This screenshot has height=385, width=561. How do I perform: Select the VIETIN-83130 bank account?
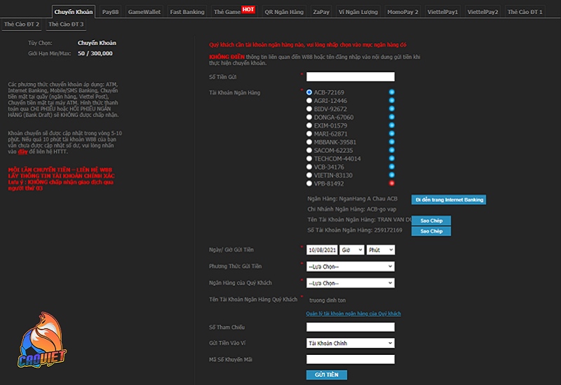click(x=309, y=175)
